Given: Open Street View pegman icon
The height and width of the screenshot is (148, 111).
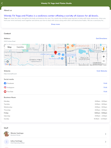Looking at the screenshot, I should (x=104, y=49).
